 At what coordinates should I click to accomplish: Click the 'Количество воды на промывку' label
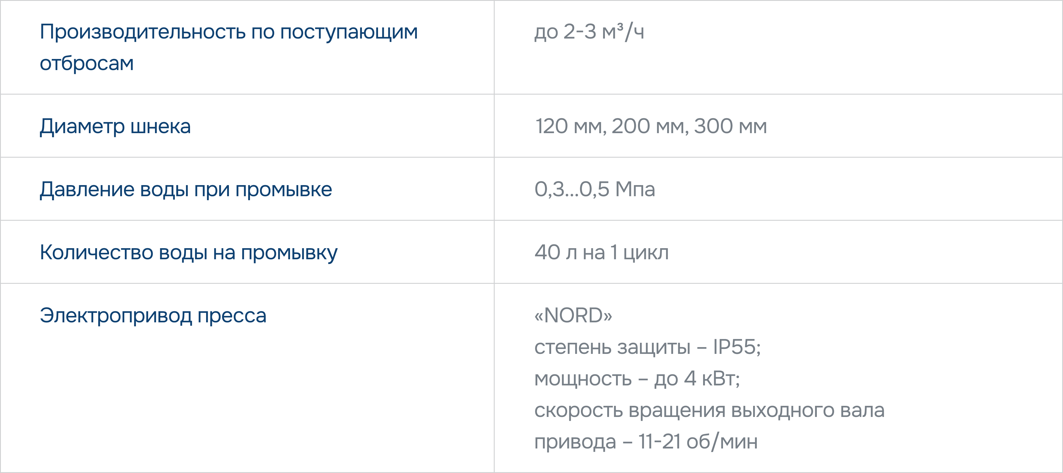click(x=189, y=253)
